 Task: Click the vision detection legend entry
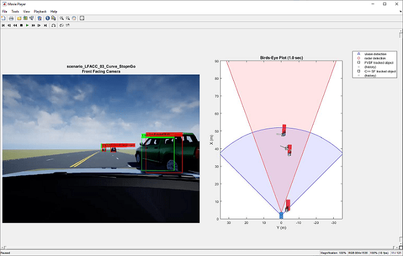[x=374, y=54]
